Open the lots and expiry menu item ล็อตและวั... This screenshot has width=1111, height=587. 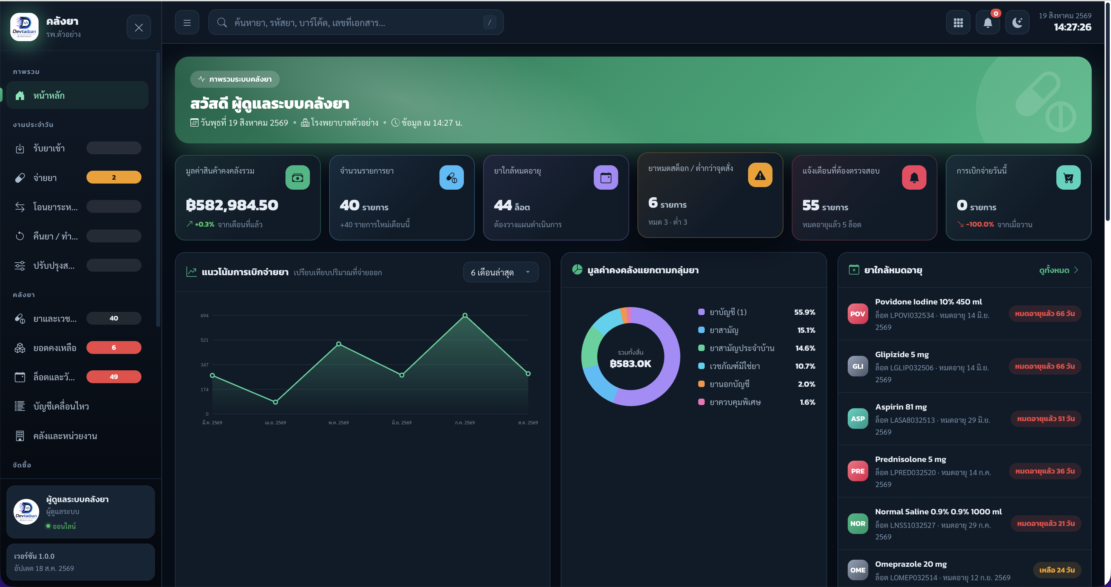pyautogui.click(x=77, y=377)
